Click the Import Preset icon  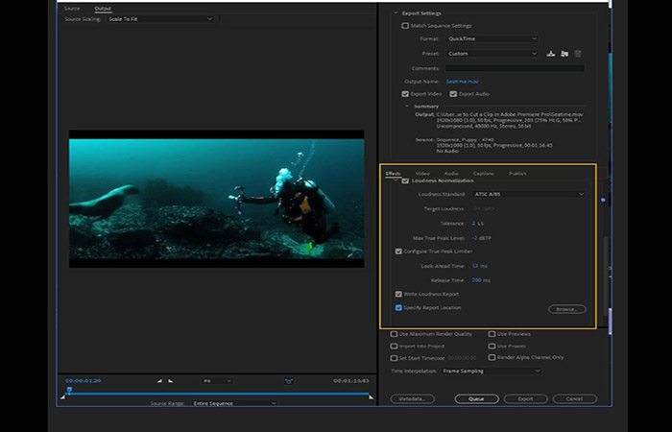564,54
